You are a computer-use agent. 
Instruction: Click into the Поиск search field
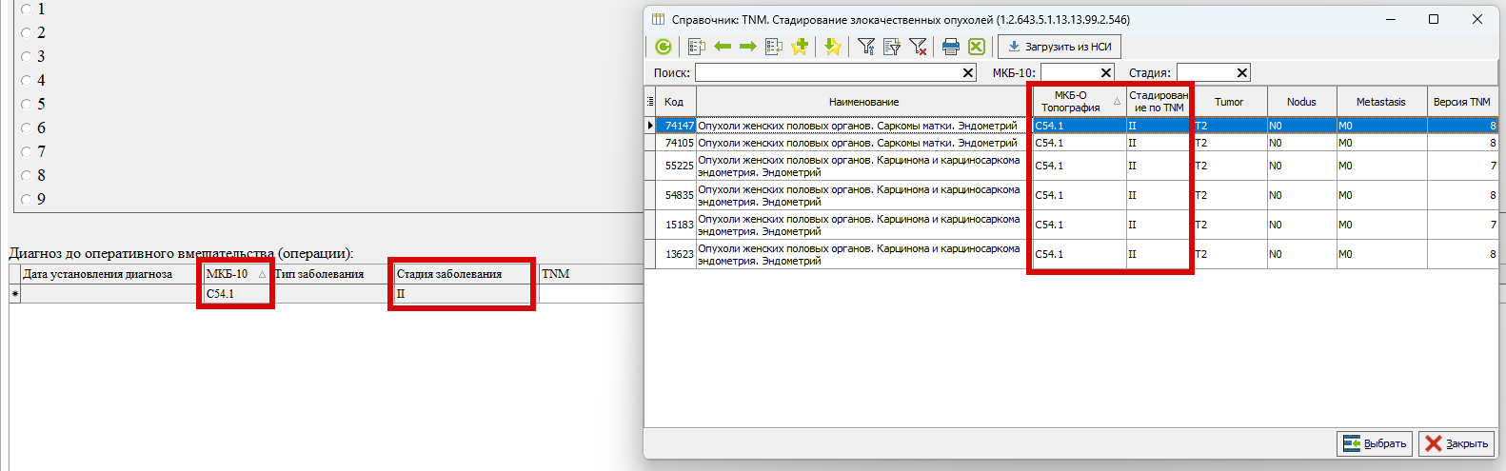(x=827, y=72)
